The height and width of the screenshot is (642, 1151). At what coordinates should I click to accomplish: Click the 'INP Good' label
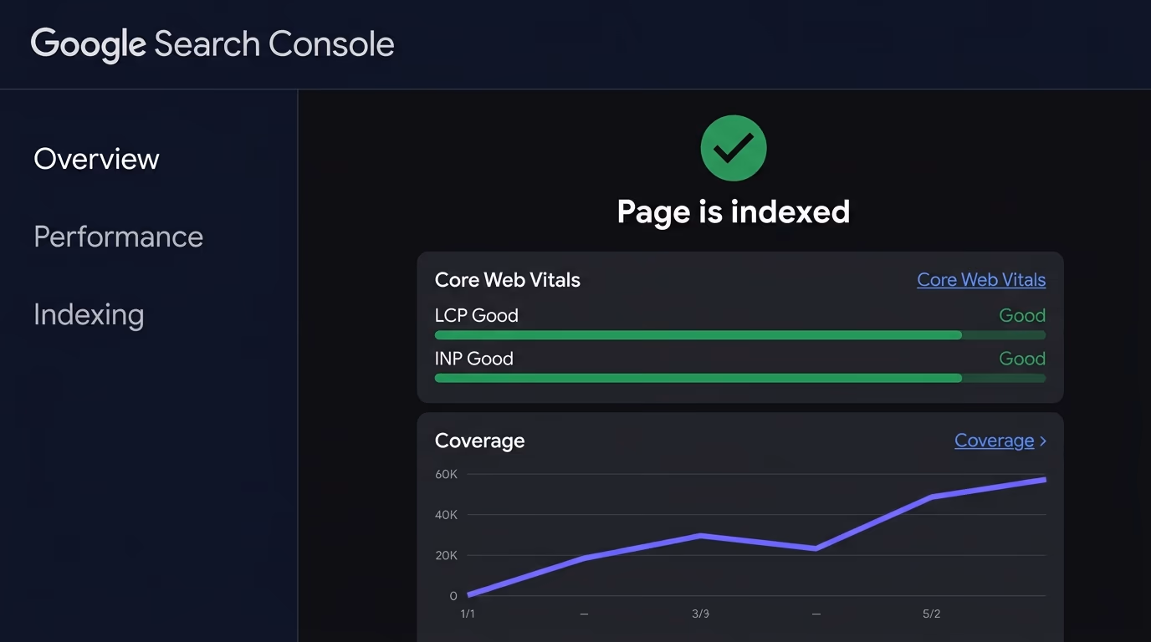pyautogui.click(x=474, y=359)
